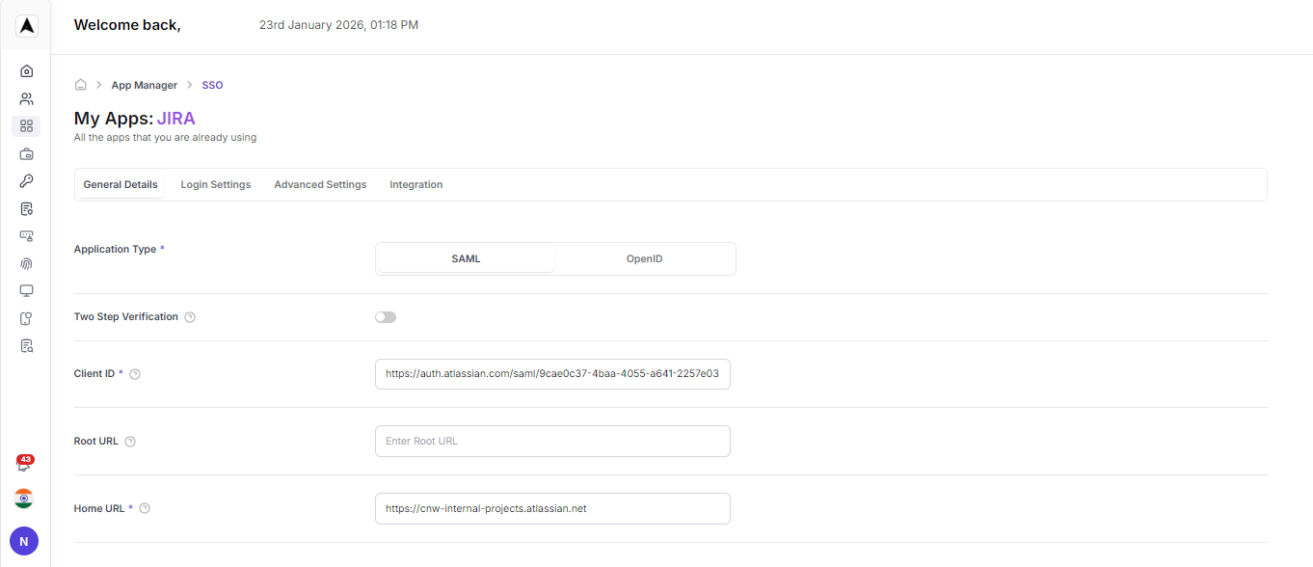This screenshot has width=1313, height=567.
Task: Open the fingerprint authentication sidebar icon
Action: point(26,263)
